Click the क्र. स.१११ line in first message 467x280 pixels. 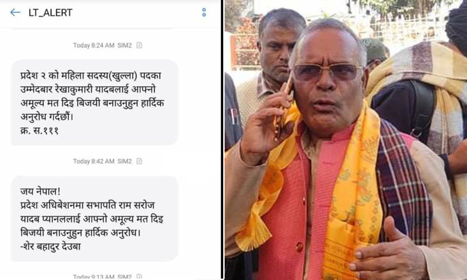point(39,131)
